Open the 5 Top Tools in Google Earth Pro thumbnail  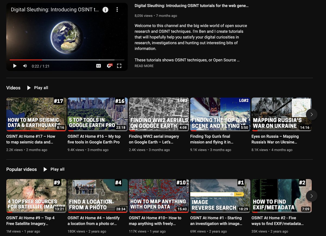(x=98, y=114)
